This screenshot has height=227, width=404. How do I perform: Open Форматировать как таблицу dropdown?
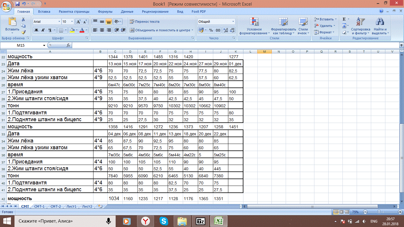coord(283,26)
